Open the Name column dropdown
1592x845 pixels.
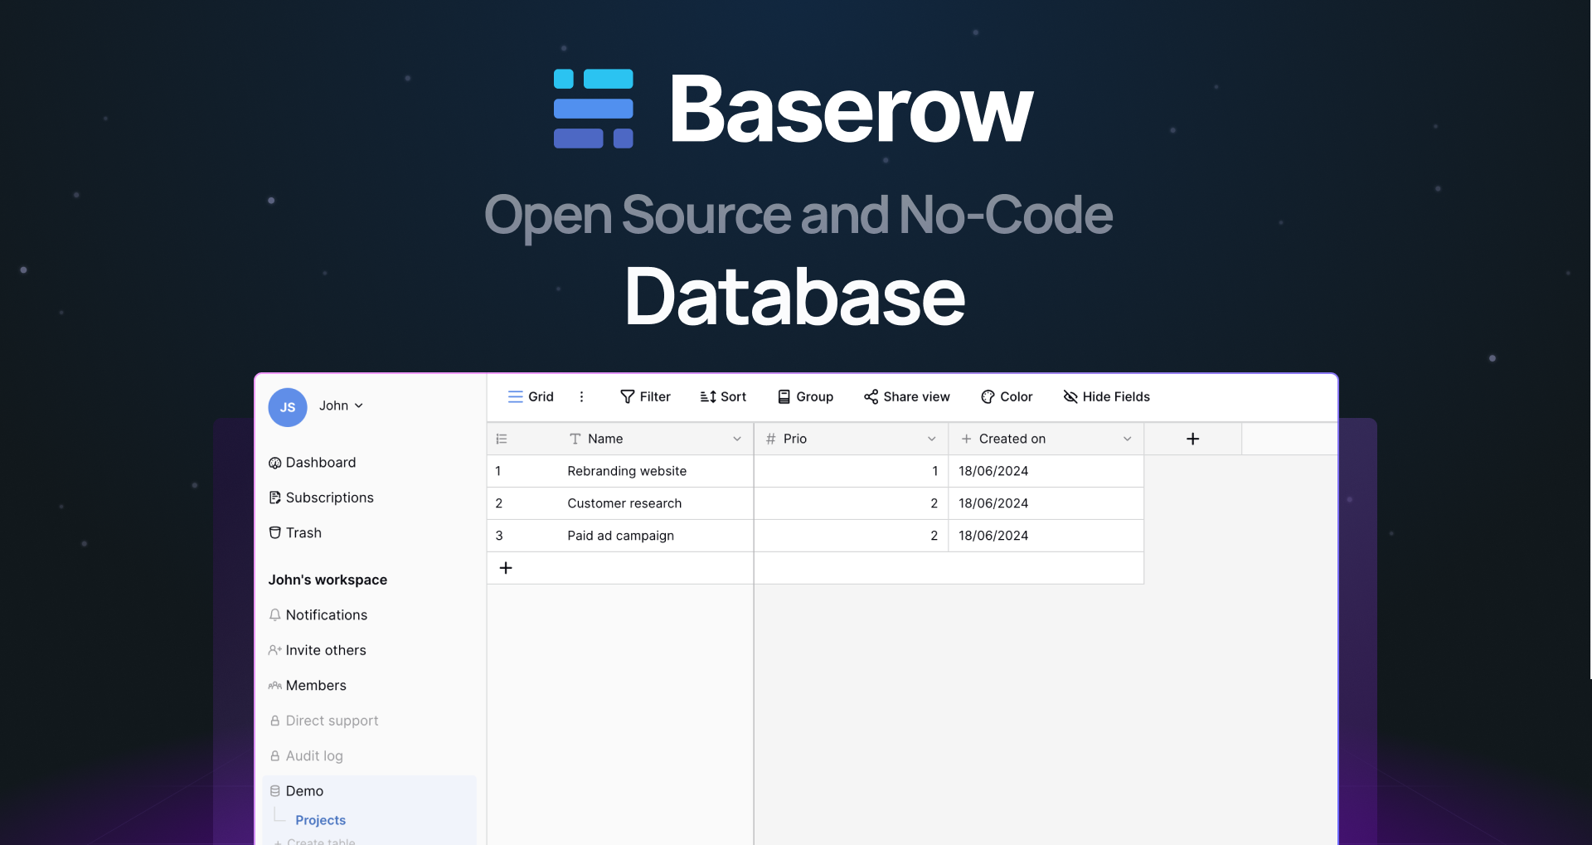(x=737, y=438)
